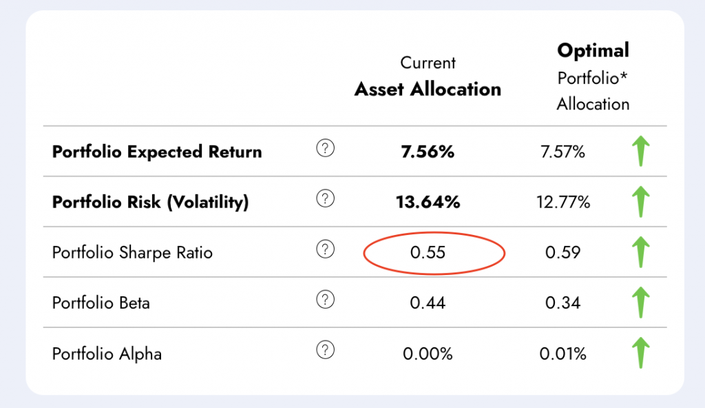
Task: Click green arrow in Portfolio Alpha row
Action: pos(641,353)
